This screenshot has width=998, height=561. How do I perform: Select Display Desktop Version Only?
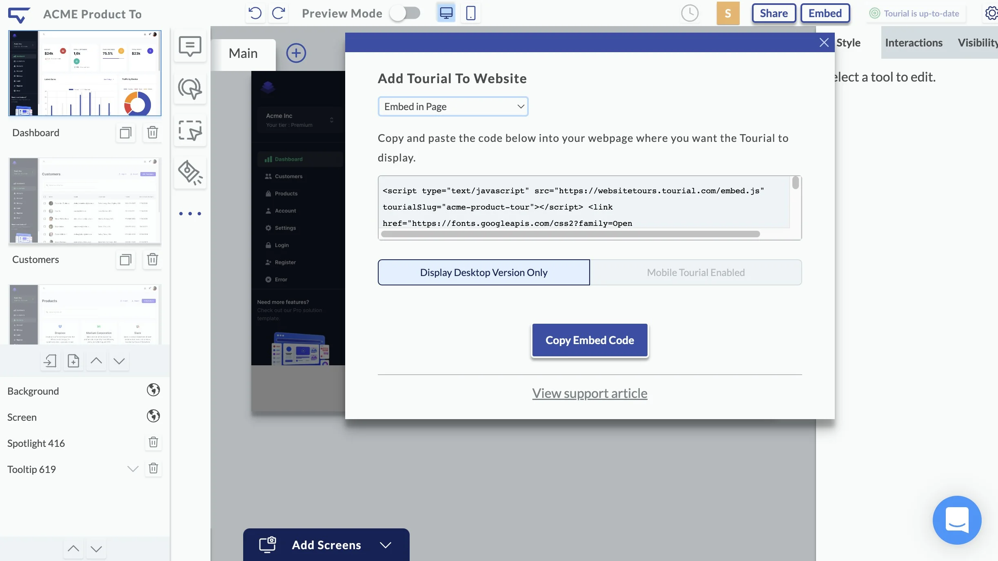tap(484, 272)
